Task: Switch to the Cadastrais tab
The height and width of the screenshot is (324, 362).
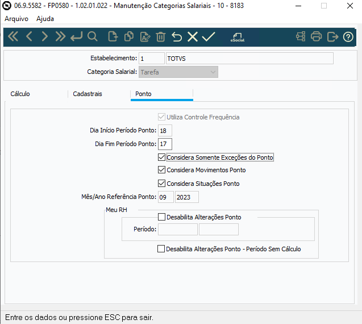Action: [88, 94]
